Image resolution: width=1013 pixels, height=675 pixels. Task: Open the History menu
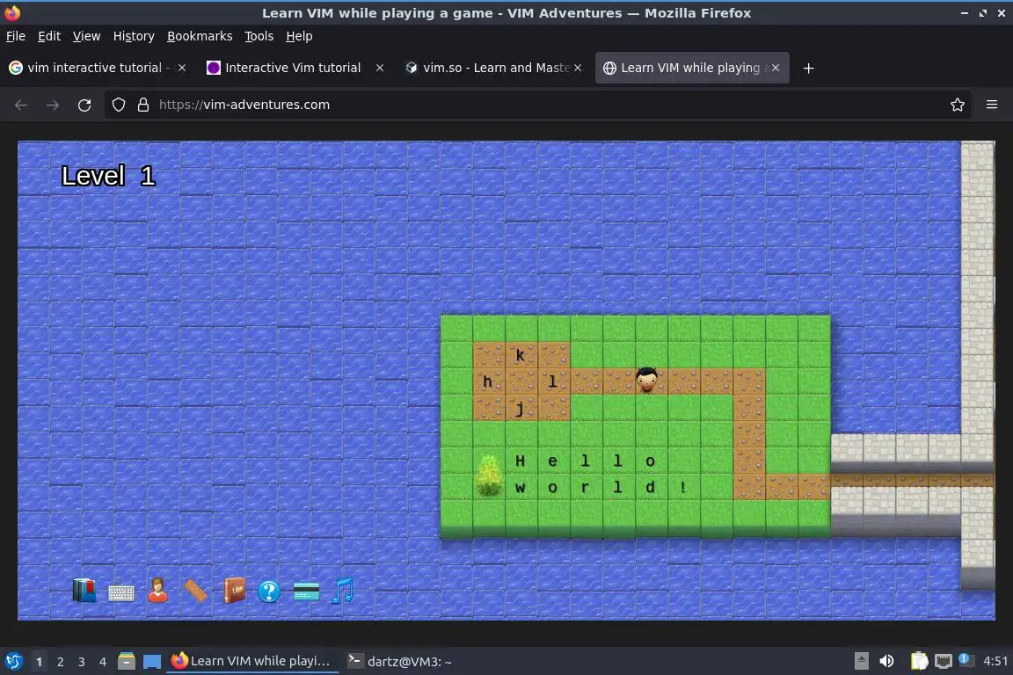pos(134,36)
